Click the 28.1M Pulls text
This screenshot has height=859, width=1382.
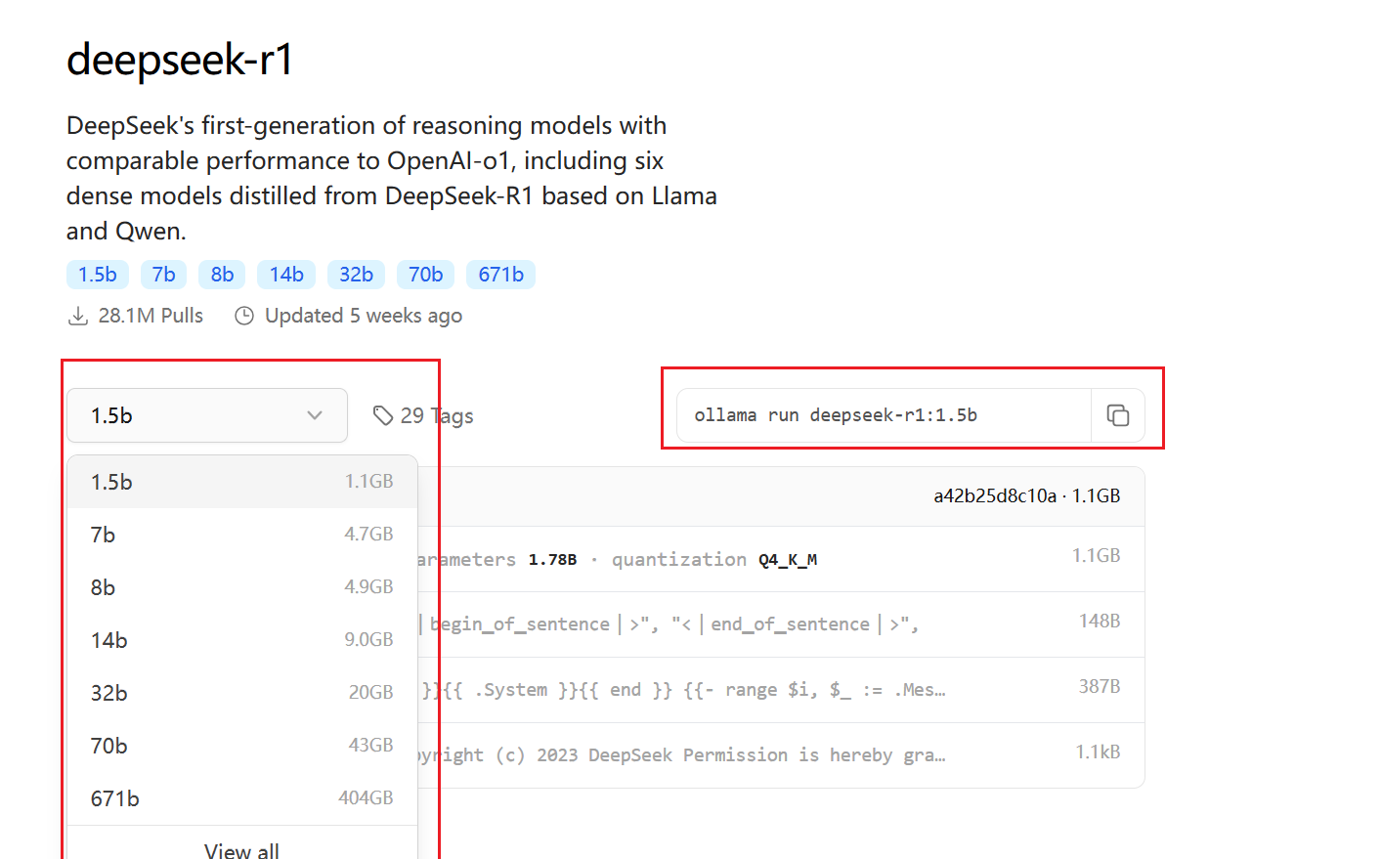[151, 317]
